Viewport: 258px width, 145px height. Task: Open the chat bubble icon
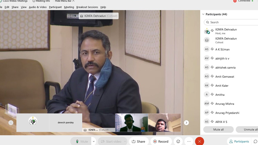click(255, 141)
